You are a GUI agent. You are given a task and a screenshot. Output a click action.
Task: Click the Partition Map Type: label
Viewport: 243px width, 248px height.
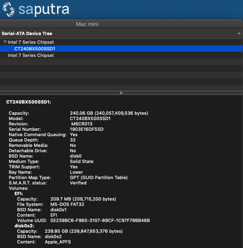point(30,177)
